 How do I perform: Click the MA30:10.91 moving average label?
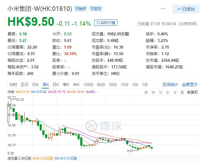(x=75, y=92)
